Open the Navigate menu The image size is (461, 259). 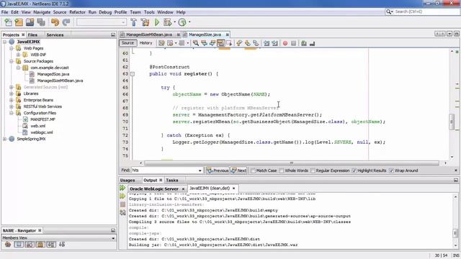tap(42, 12)
